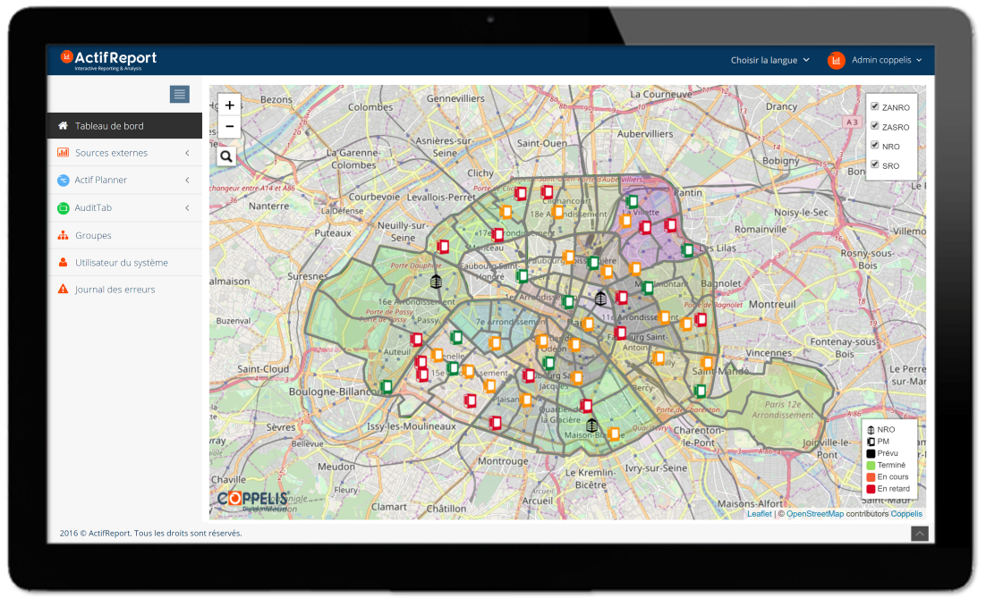The width and height of the screenshot is (986, 598).
Task: Click the Groupes sitemap icon
Action: (63, 236)
